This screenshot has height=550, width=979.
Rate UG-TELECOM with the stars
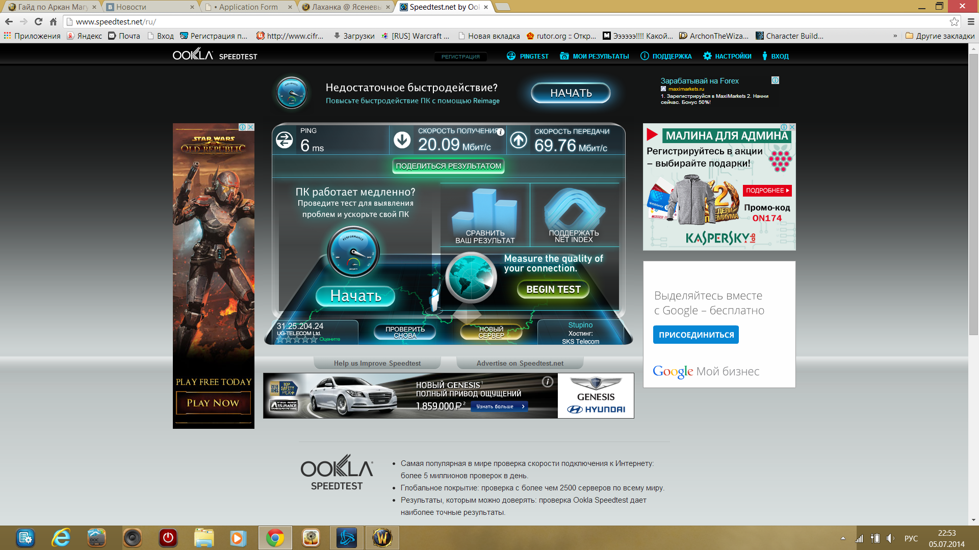[x=297, y=339]
